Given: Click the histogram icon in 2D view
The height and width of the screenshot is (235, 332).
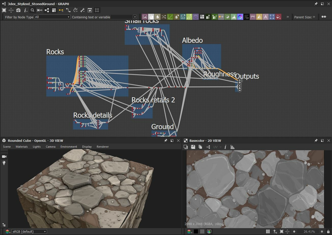Looking at the screenshot, I should pos(232,147).
